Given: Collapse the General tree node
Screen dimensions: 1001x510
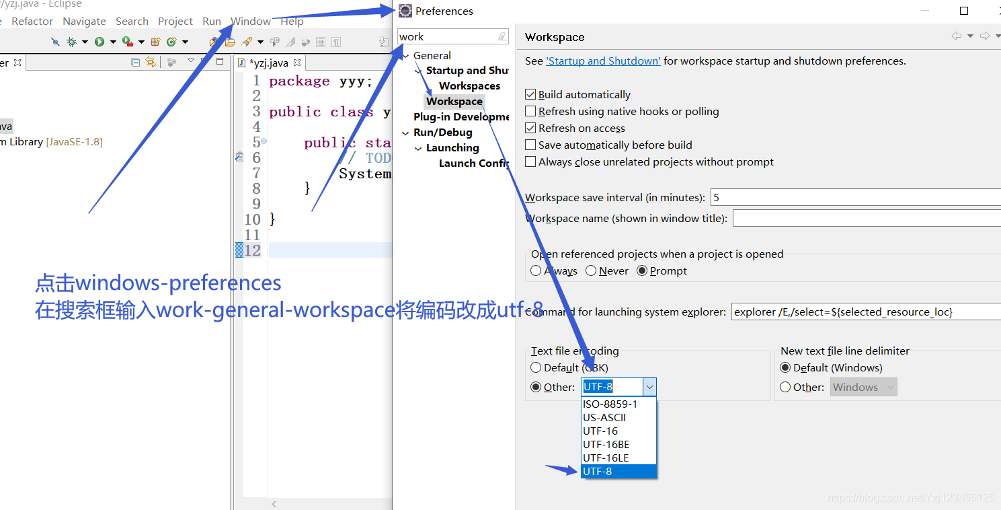Looking at the screenshot, I should [405, 56].
